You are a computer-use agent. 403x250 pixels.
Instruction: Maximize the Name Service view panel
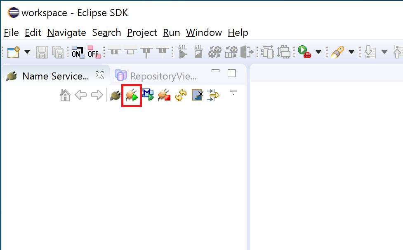(232, 73)
